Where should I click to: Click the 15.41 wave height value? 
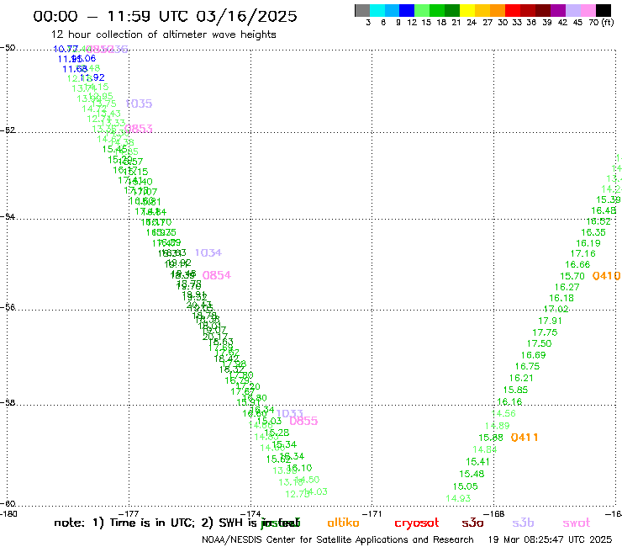click(477, 462)
